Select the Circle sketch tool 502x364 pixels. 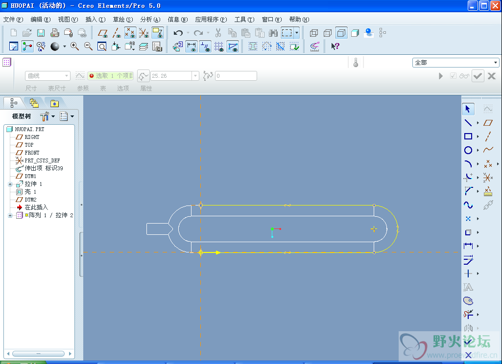point(468,150)
